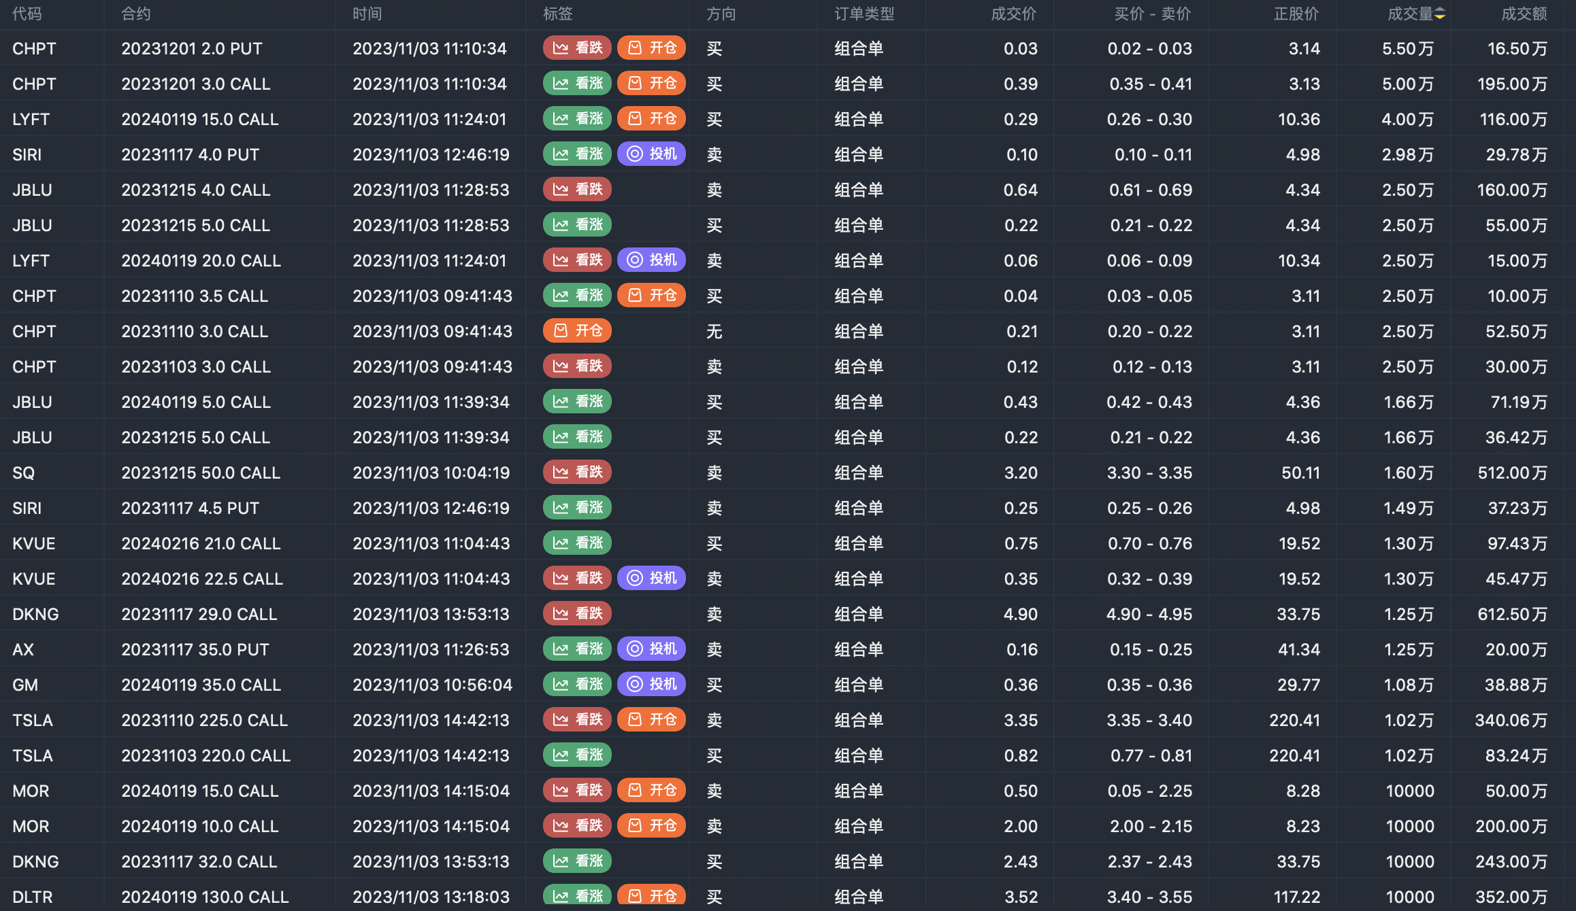This screenshot has height=911, width=1576.
Task: Click the 方向 column header
Action: tap(721, 14)
